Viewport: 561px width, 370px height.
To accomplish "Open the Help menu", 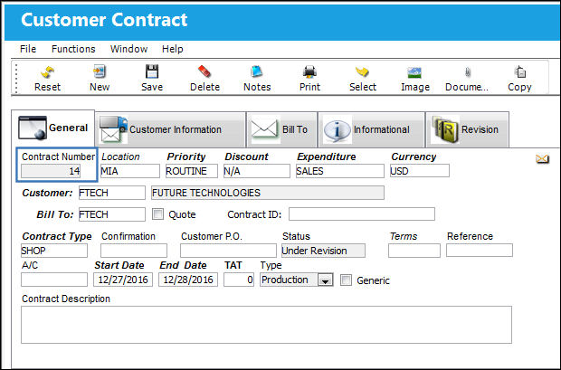I will (173, 49).
